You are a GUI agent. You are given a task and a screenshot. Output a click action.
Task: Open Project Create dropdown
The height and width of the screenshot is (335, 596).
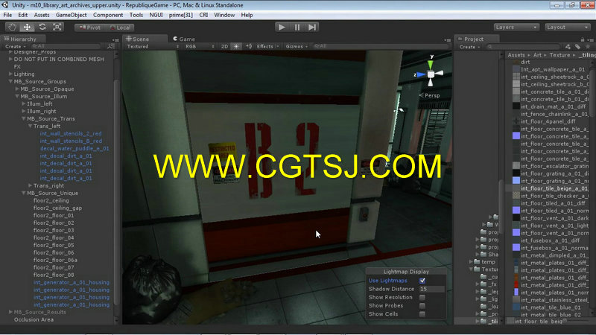point(469,47)
